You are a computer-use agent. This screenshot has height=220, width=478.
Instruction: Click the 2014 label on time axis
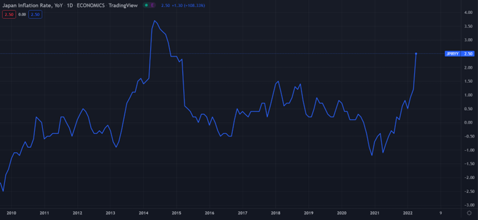point(143,213)
